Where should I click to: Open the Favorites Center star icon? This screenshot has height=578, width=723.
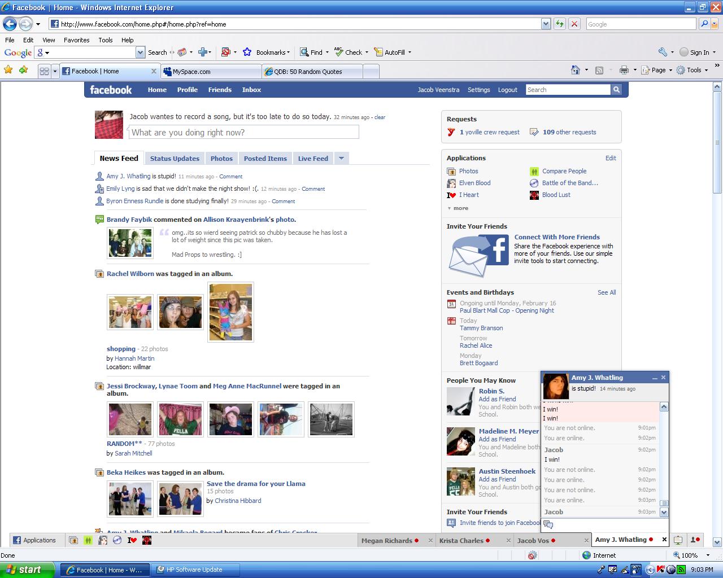(8, 70)
